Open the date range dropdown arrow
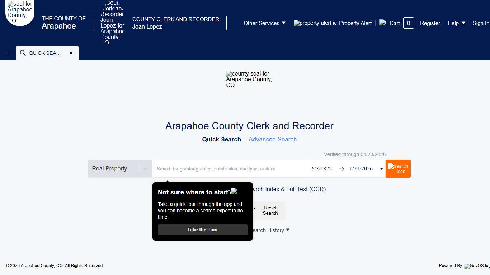 coord(381,169)
